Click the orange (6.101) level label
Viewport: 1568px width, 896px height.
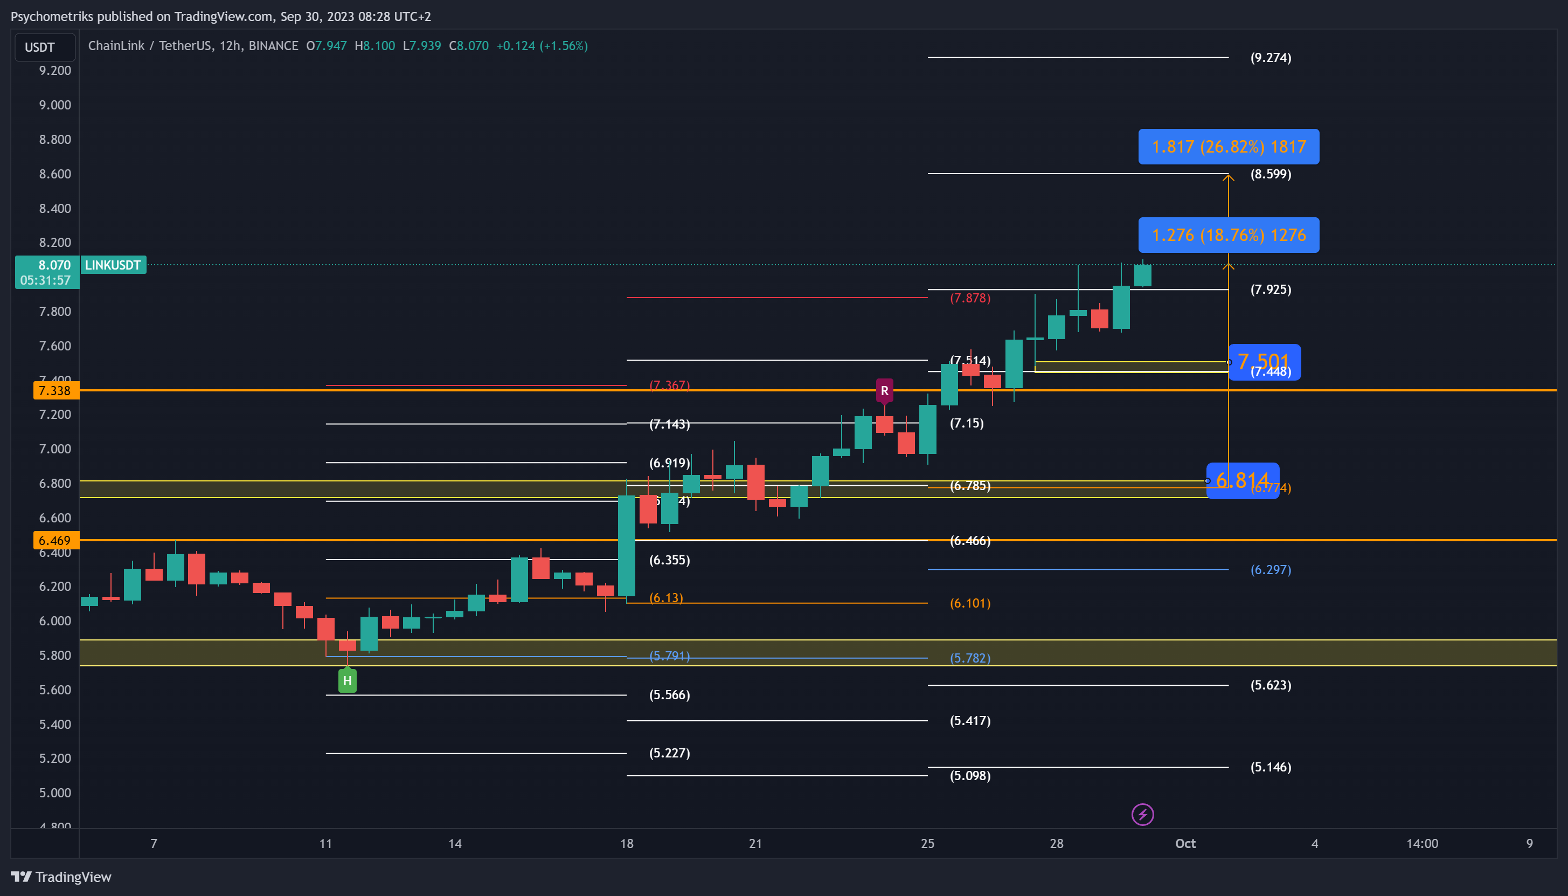(970, 604)
